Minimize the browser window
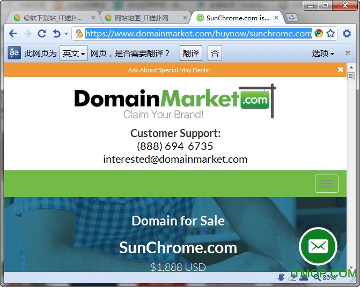360x287 pixels. pyautogui.click(x=311, y=5)
